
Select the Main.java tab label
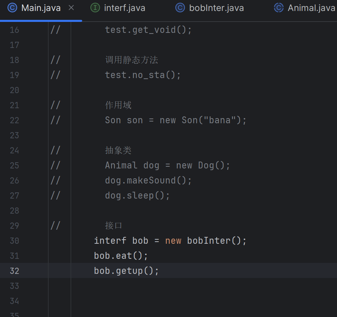41,8
